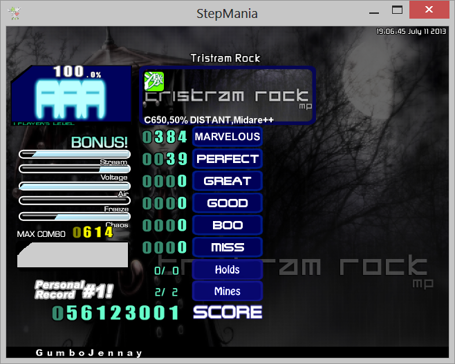Screen dimensions: 455x364
Task: Click the MAX COMBO label
Action: (41, 234)
